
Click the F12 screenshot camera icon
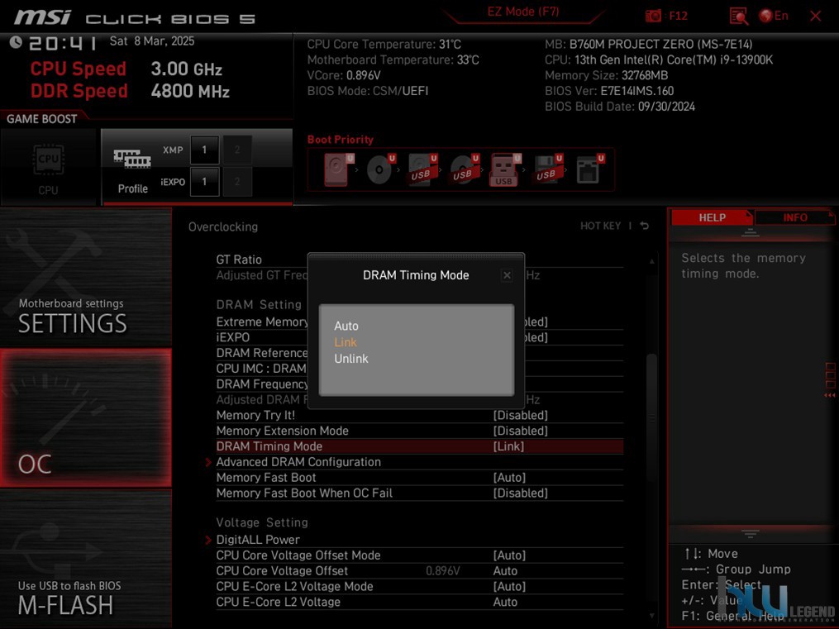point(653,16)
